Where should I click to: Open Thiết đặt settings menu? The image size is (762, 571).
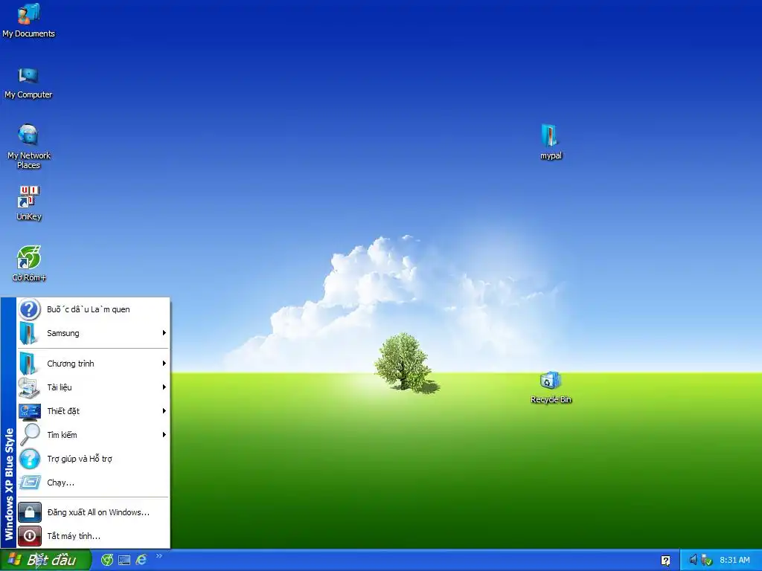pos(93,410)
